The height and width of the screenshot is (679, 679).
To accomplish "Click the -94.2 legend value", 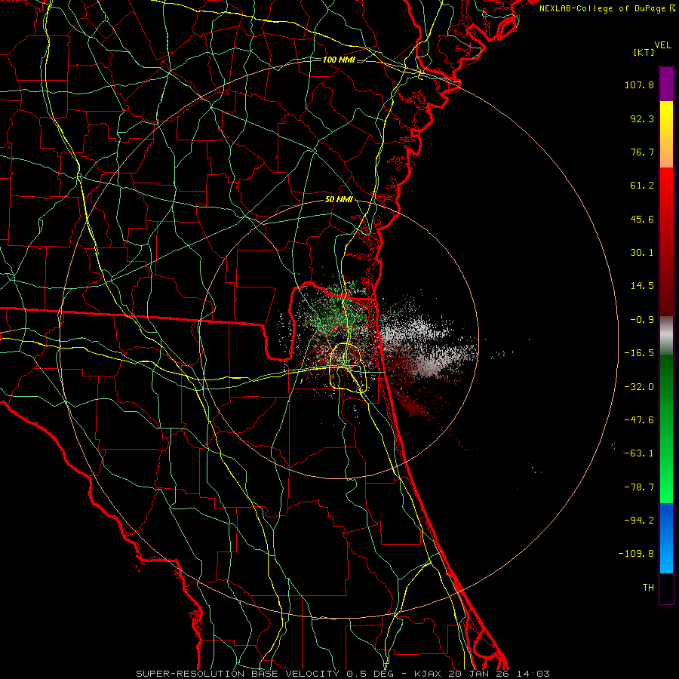I will [x=639, y=521].
